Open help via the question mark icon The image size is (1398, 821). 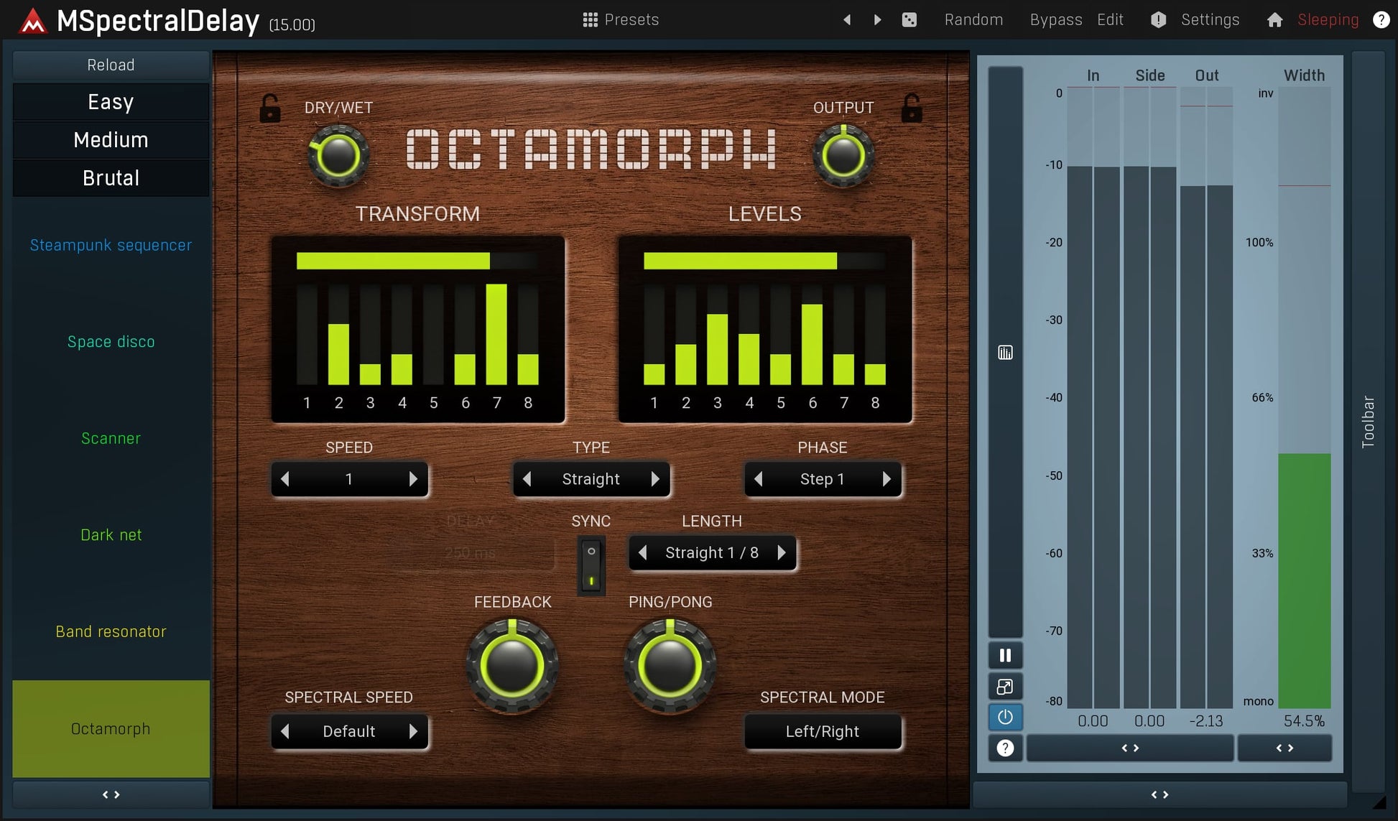click(x=1381, y=19)
